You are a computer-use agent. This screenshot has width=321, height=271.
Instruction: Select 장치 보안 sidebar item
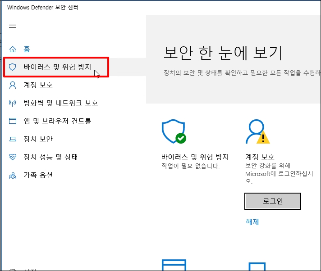tap(38, 139)
